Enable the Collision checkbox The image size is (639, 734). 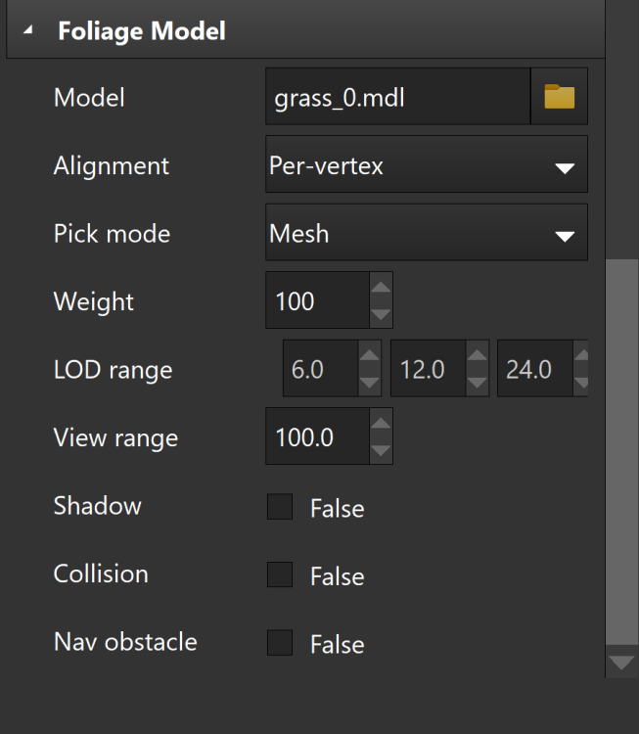tap(280, 574)
